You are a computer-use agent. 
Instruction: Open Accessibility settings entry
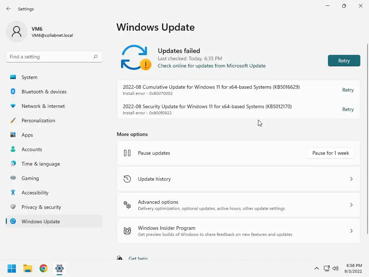coord(54,193)
